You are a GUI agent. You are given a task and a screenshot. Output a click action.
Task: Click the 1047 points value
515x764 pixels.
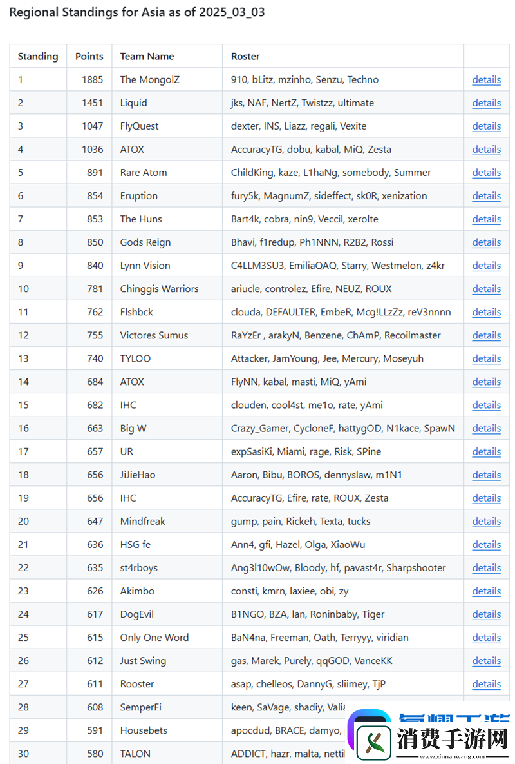click(x=93, y=126)
